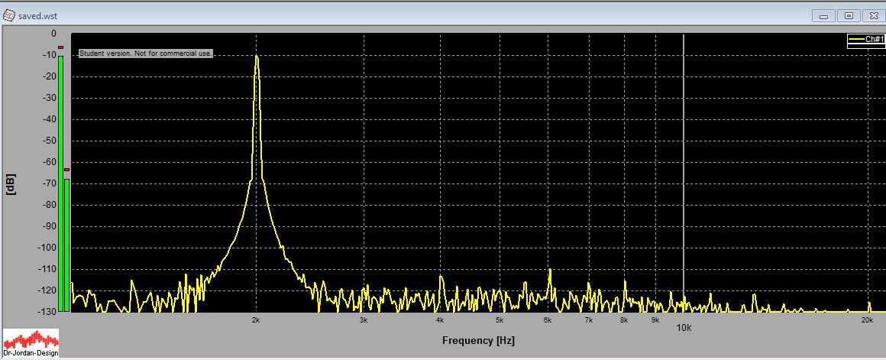Click the Student version notice text

(145, 54)
